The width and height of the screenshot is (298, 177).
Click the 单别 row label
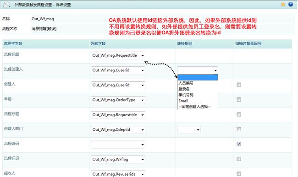pyautogui.click(x=8, y=99)
